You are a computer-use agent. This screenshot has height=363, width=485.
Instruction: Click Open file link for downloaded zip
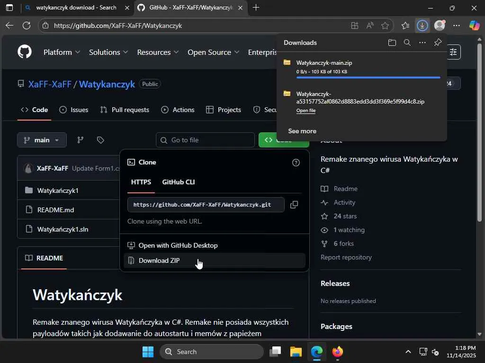(306, 111)
